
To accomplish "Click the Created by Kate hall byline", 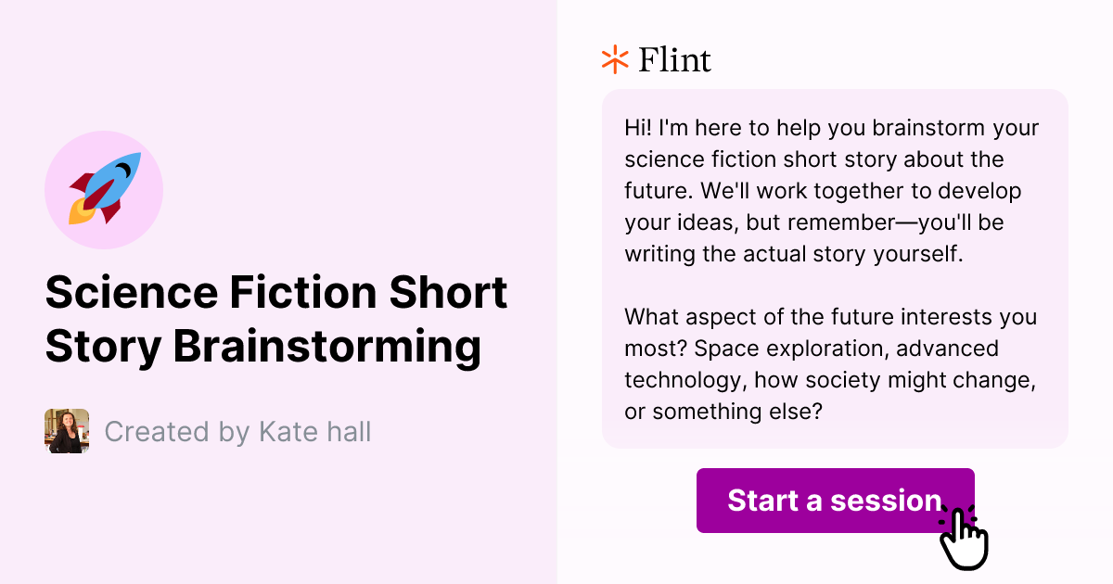I will [237, 431].
